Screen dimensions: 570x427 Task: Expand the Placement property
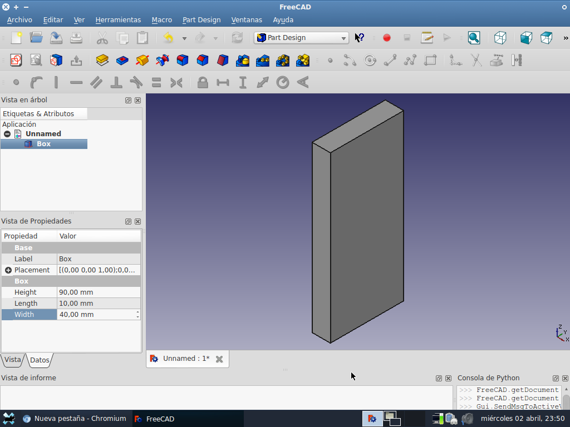[x=8, y=270]
